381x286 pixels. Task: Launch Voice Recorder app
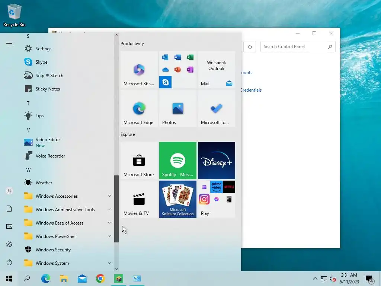coord(68,156)
